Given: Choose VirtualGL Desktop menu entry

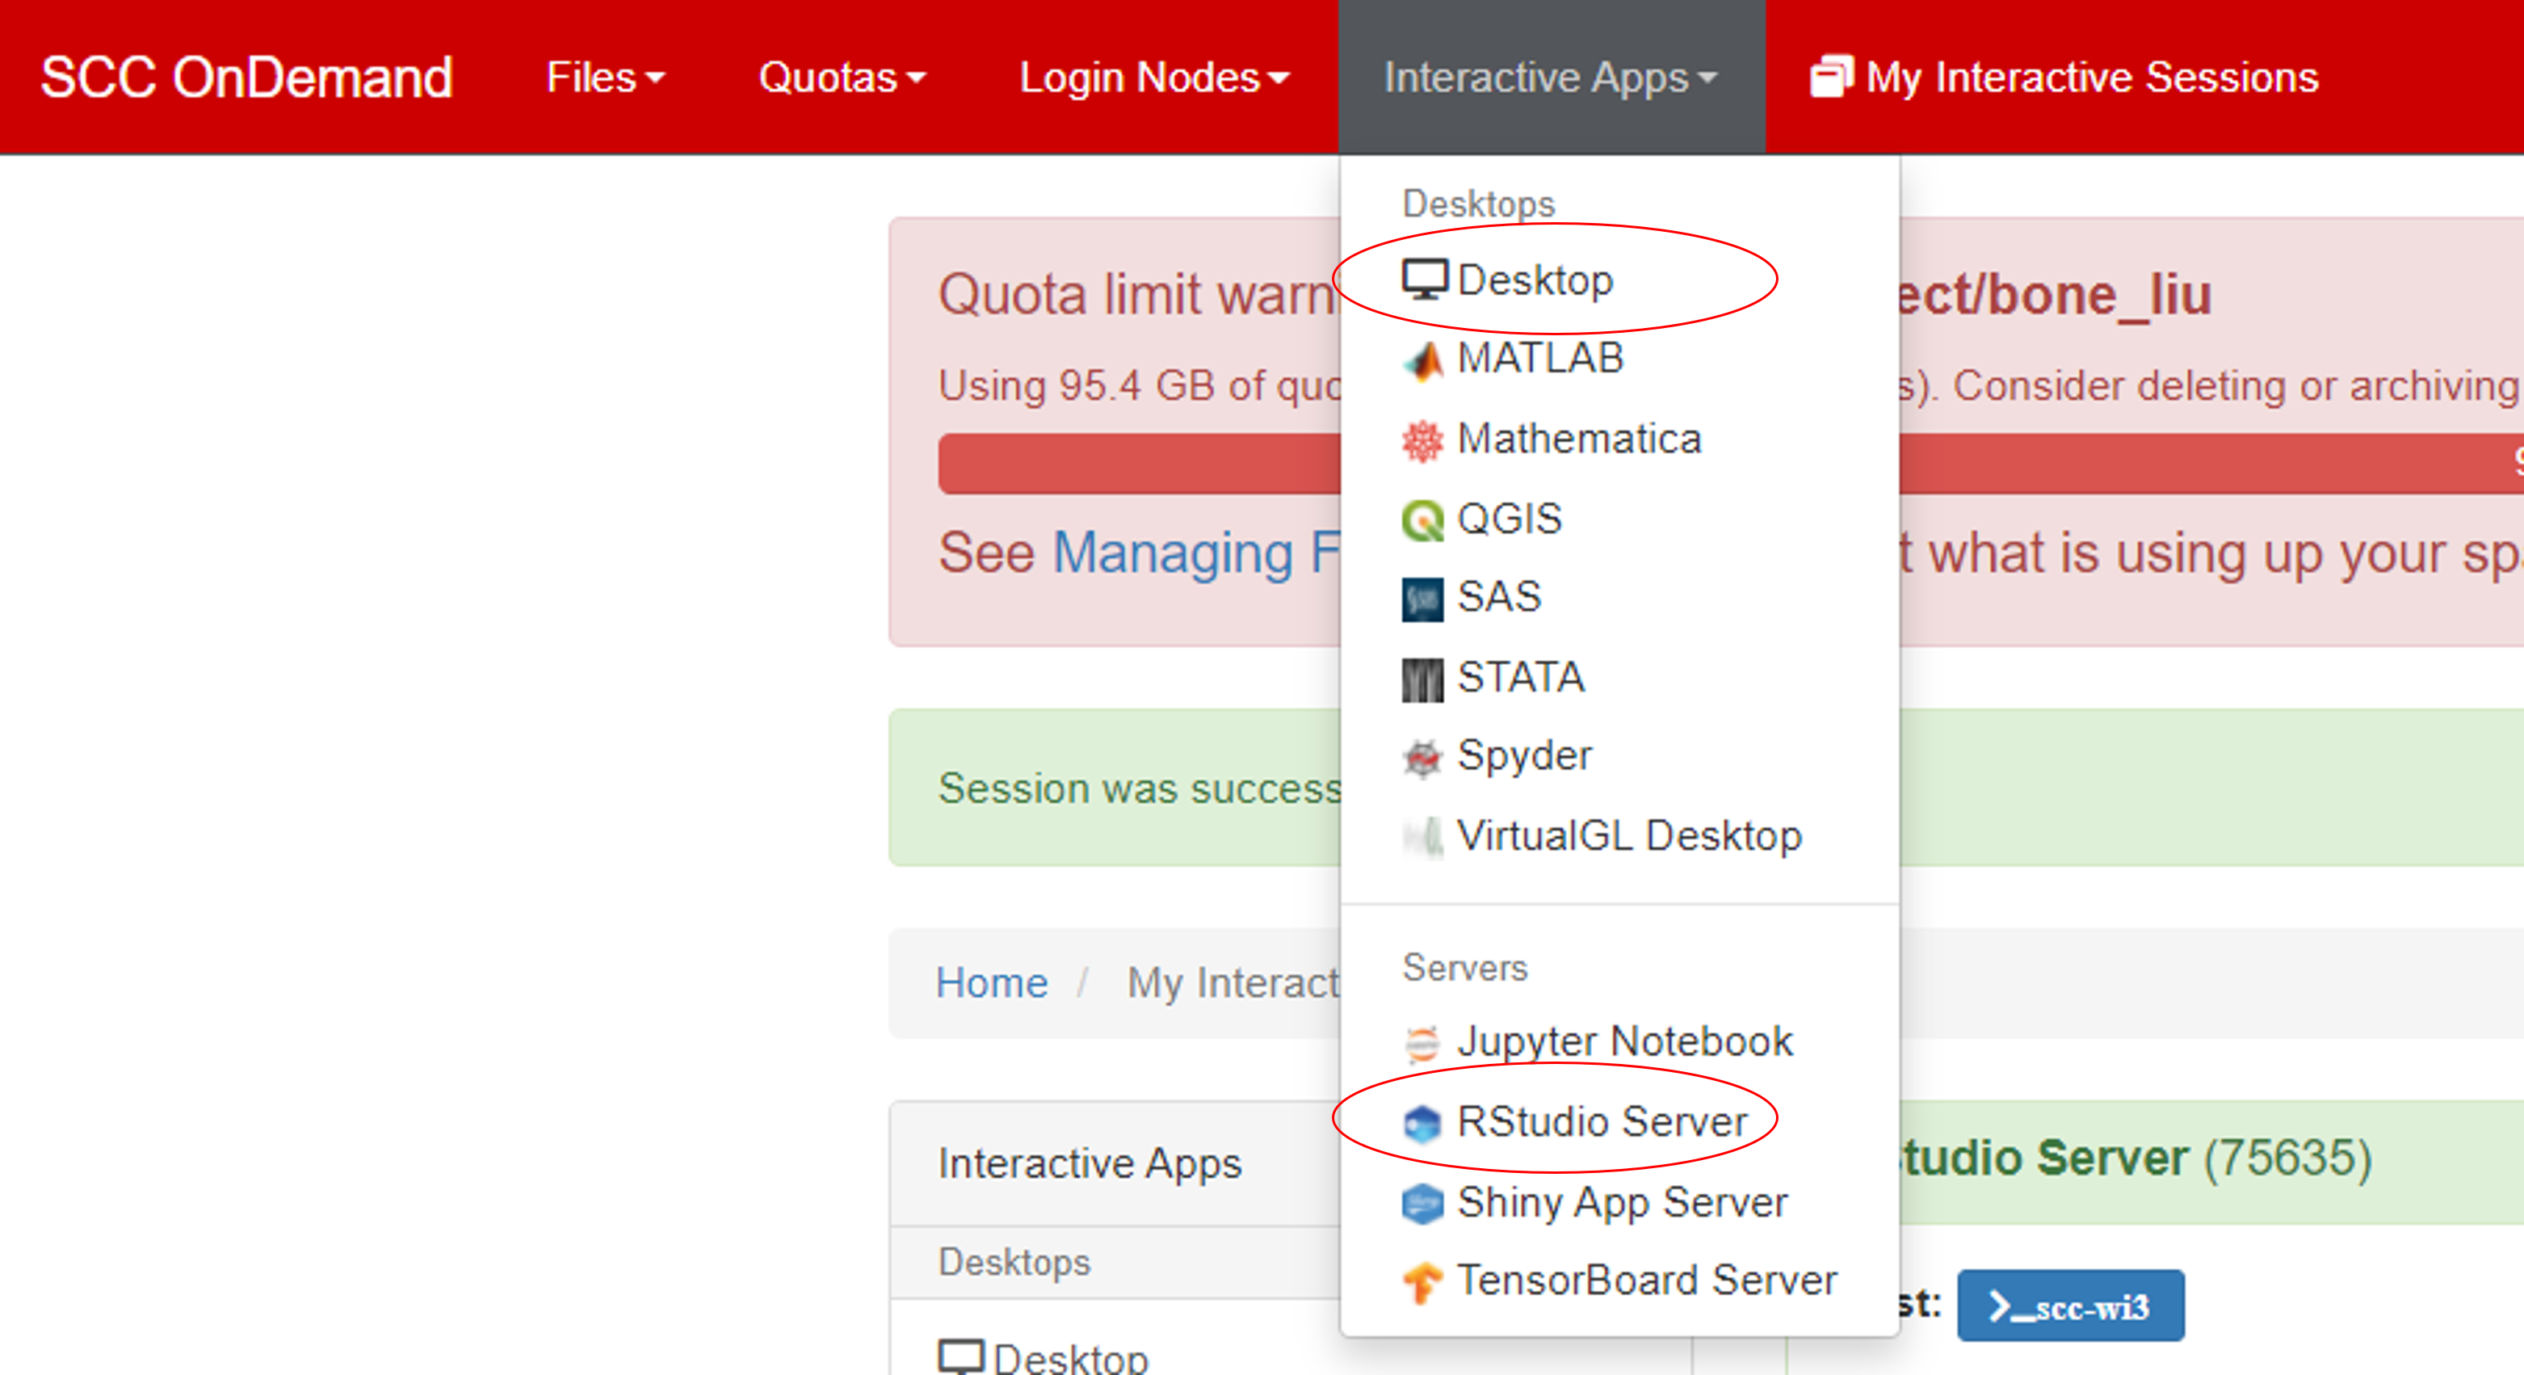Looking at the screenshot, I should pyautogui.click(x=1628, y=836).
